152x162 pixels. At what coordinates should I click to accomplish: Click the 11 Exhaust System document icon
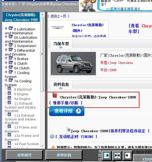pyautogui.click(x=9, y=103)
